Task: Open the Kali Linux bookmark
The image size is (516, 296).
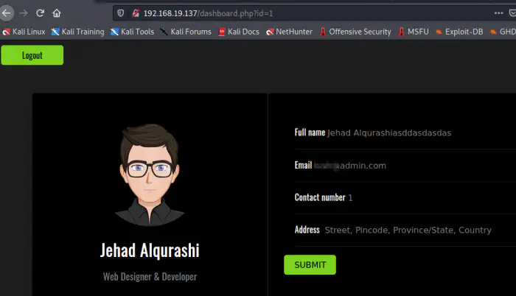Action: 24,32
